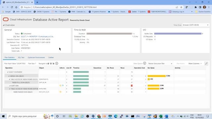Click the 3.564 Est. Bytes bar
The image size is (212, 119).
tap(157, 76)
